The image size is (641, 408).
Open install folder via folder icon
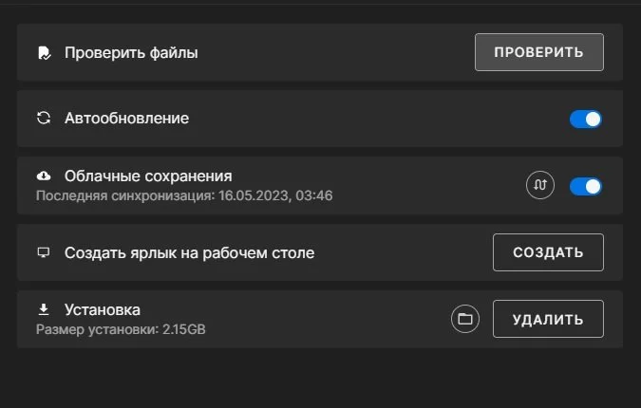tap(464, 319)
